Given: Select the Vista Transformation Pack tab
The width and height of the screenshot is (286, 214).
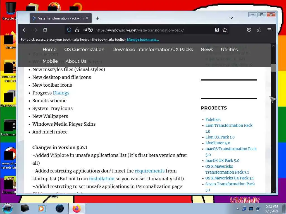Looking at the screenshot, I should coord(61,18).
